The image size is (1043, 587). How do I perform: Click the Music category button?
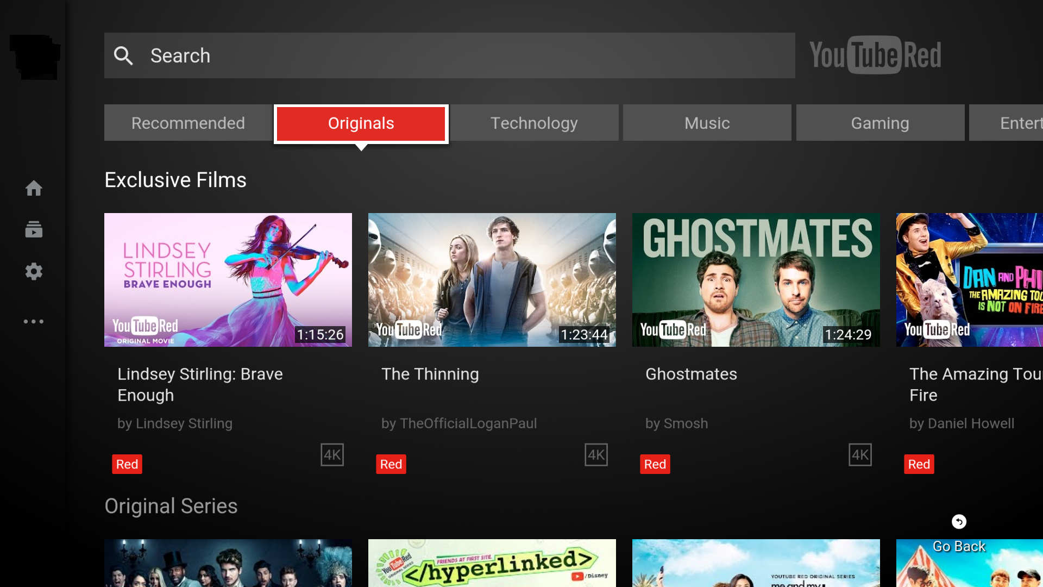pyautogui.click(x=706, y=122)
